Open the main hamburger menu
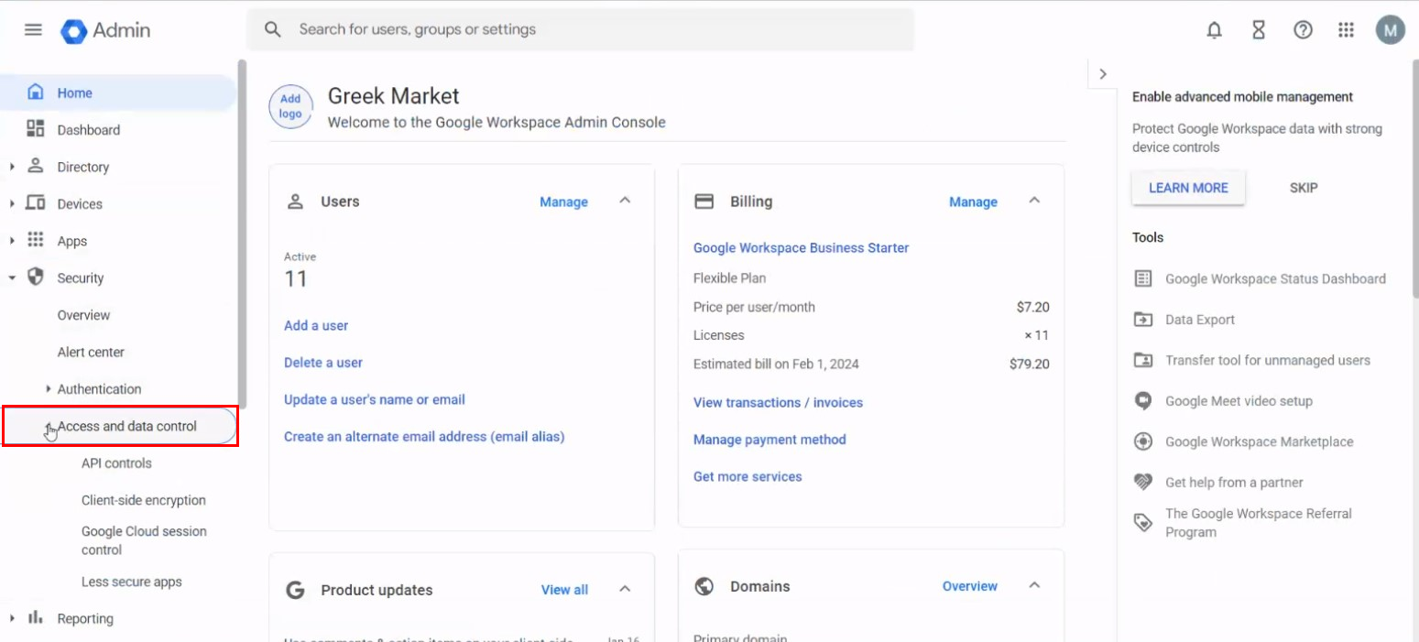Screen dimensions: 1419x642 click(33, 29)
